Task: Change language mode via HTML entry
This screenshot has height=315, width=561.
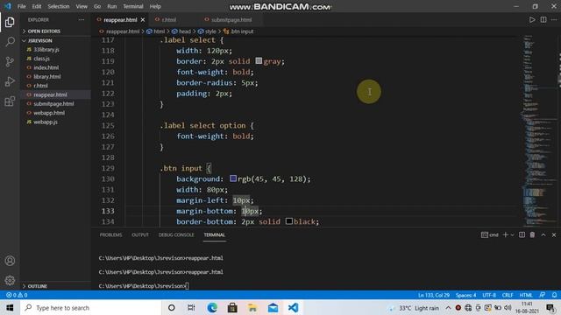Action: (526, 295)
